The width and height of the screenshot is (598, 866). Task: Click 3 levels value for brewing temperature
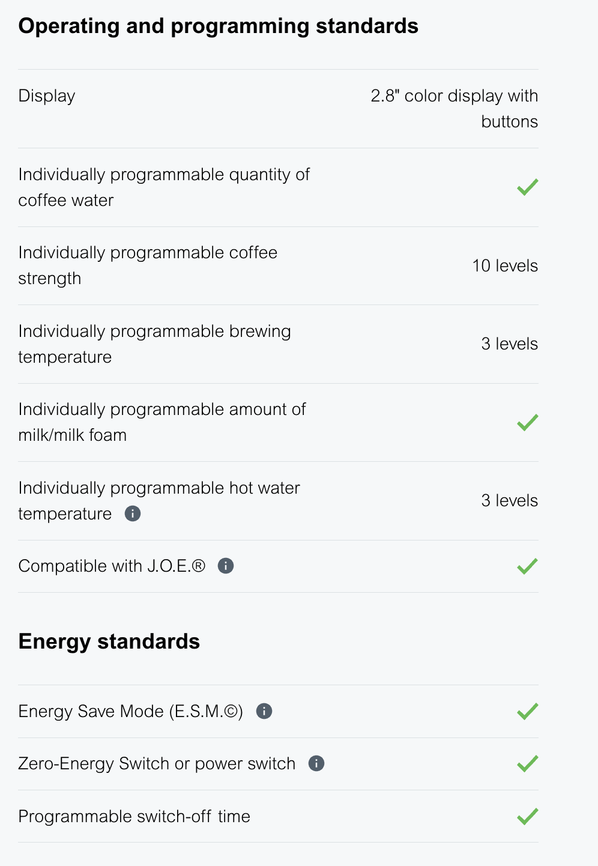tap(509, 344)
